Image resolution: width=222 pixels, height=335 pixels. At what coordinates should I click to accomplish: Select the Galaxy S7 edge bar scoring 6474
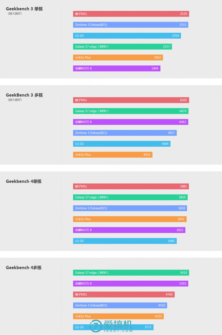(131, 111)
